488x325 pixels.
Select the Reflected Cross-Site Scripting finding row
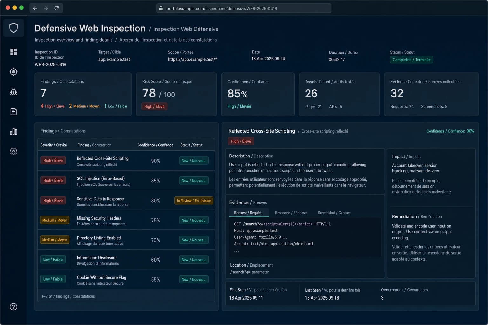[x=126, y=161]
